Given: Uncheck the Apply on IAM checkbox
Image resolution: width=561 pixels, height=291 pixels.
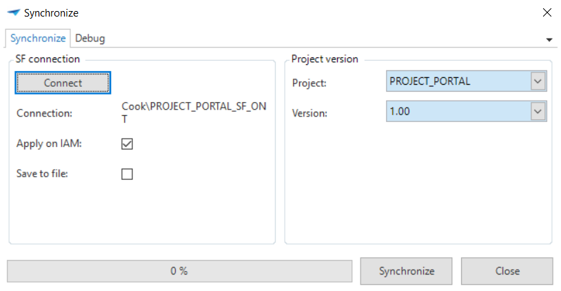Looking at the screenshot, I should (127, 144).
